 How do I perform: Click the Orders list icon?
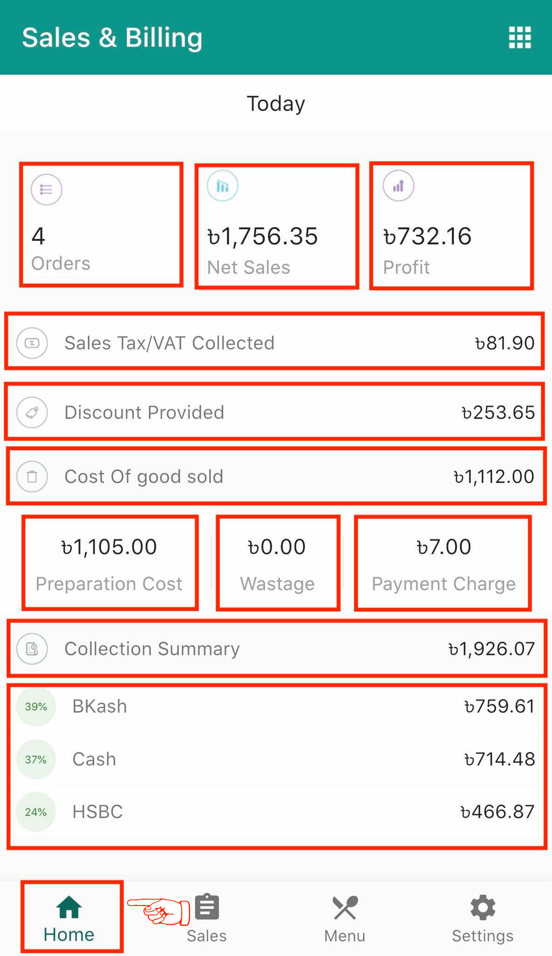pyautogui.click(x=46, y=190)
